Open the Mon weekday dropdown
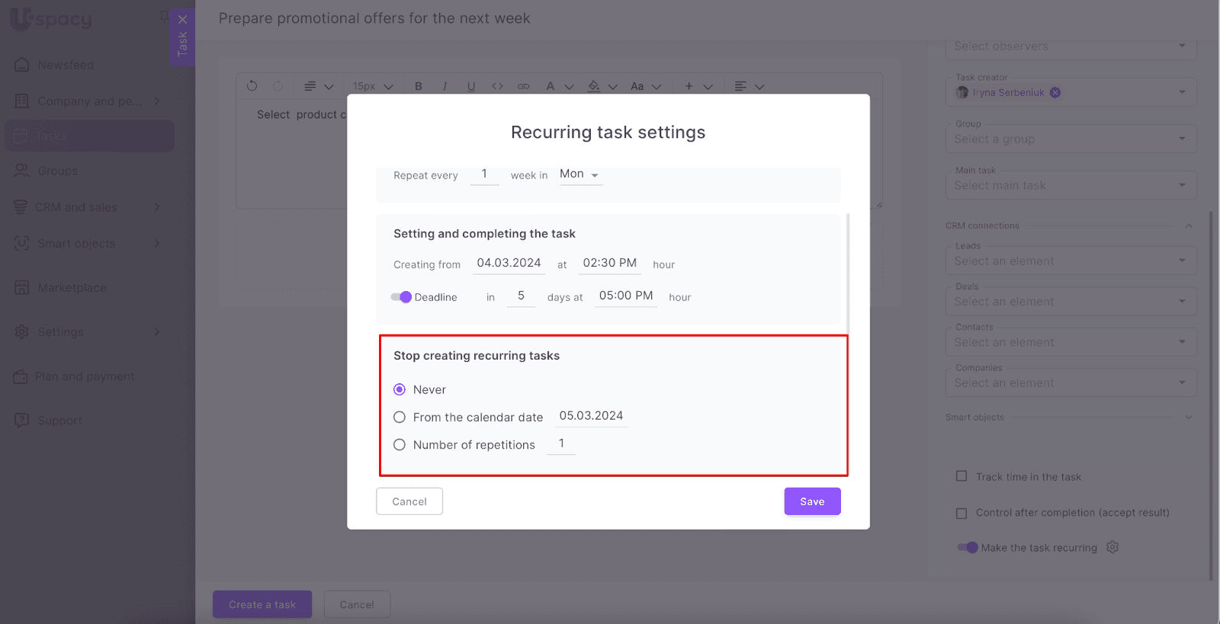Viewport: 1220px width, 624px height. point(579,174)
